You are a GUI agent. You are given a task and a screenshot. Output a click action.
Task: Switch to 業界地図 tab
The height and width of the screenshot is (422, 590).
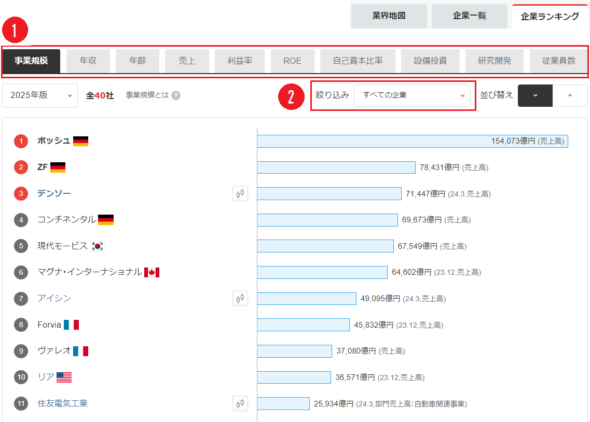click(389, 16)
